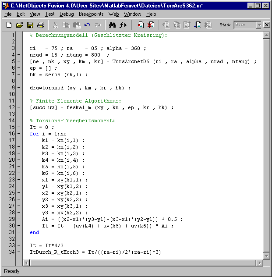This screenshot has width=272, height=277.
Task: Open the Text menu
Action: click(50, 14)
